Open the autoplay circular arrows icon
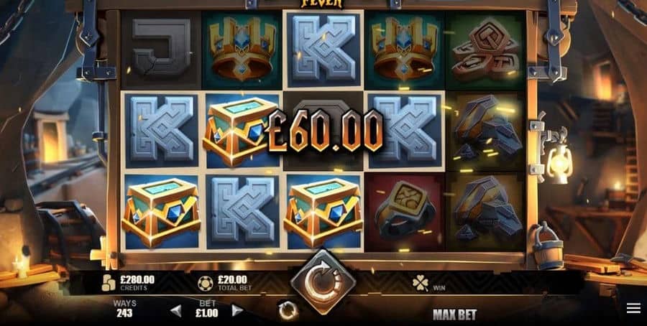 288,310
